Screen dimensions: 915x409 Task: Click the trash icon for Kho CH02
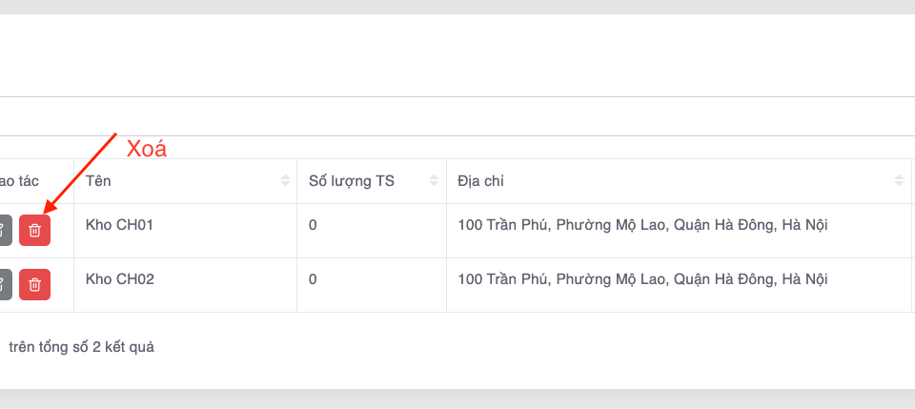pyautogui.click(x=34, y=284)
